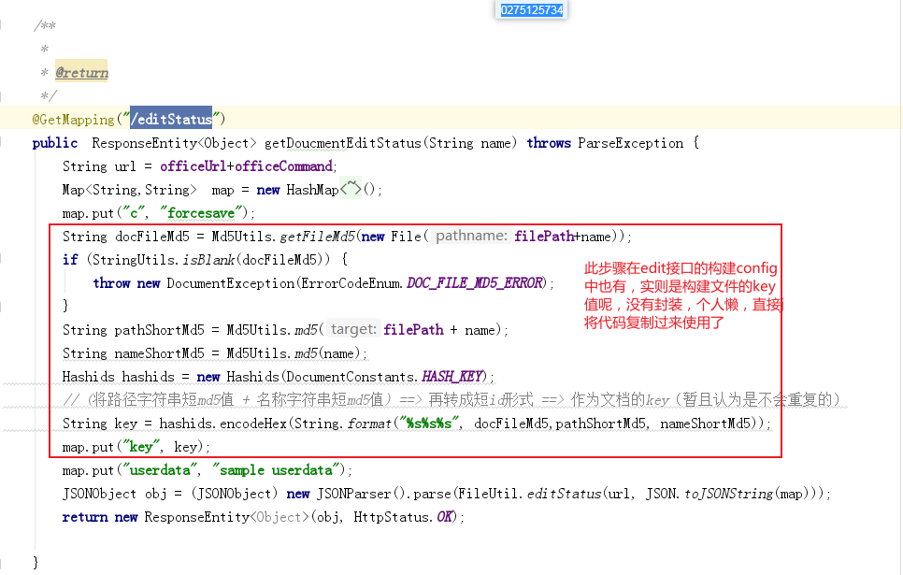Click the 0275125734 inline value popup
Image resolution: width=903 pixels, height=575 pixels.
pos(530,8)
